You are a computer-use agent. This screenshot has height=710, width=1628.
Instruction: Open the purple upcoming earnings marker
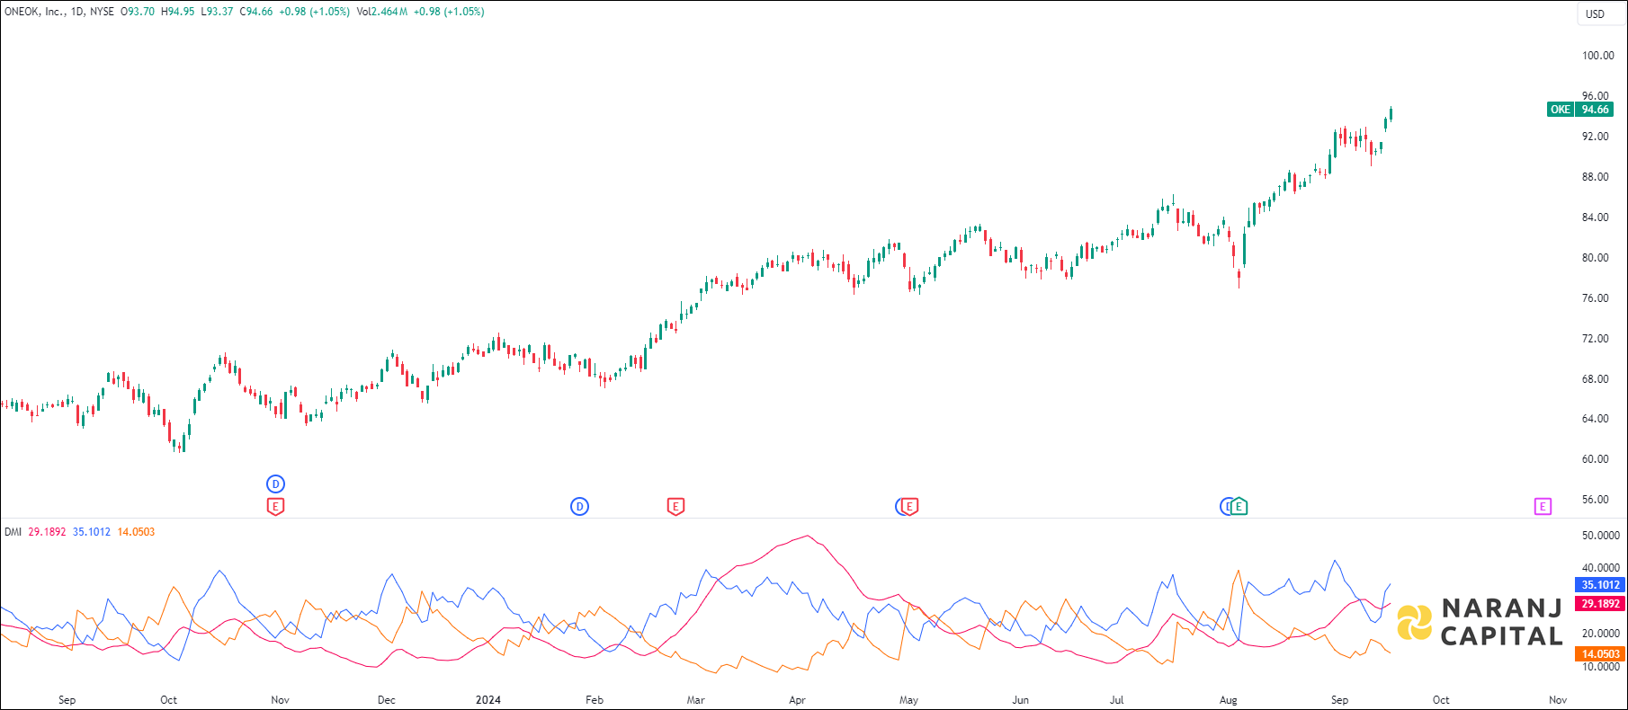click(1542, 507)
